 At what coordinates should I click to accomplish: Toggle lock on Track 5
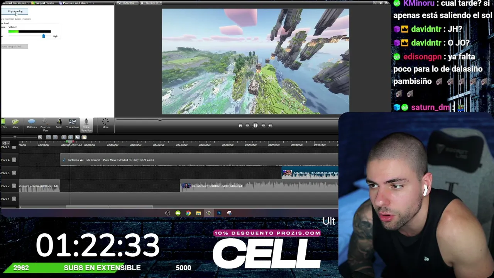point(14,147)
